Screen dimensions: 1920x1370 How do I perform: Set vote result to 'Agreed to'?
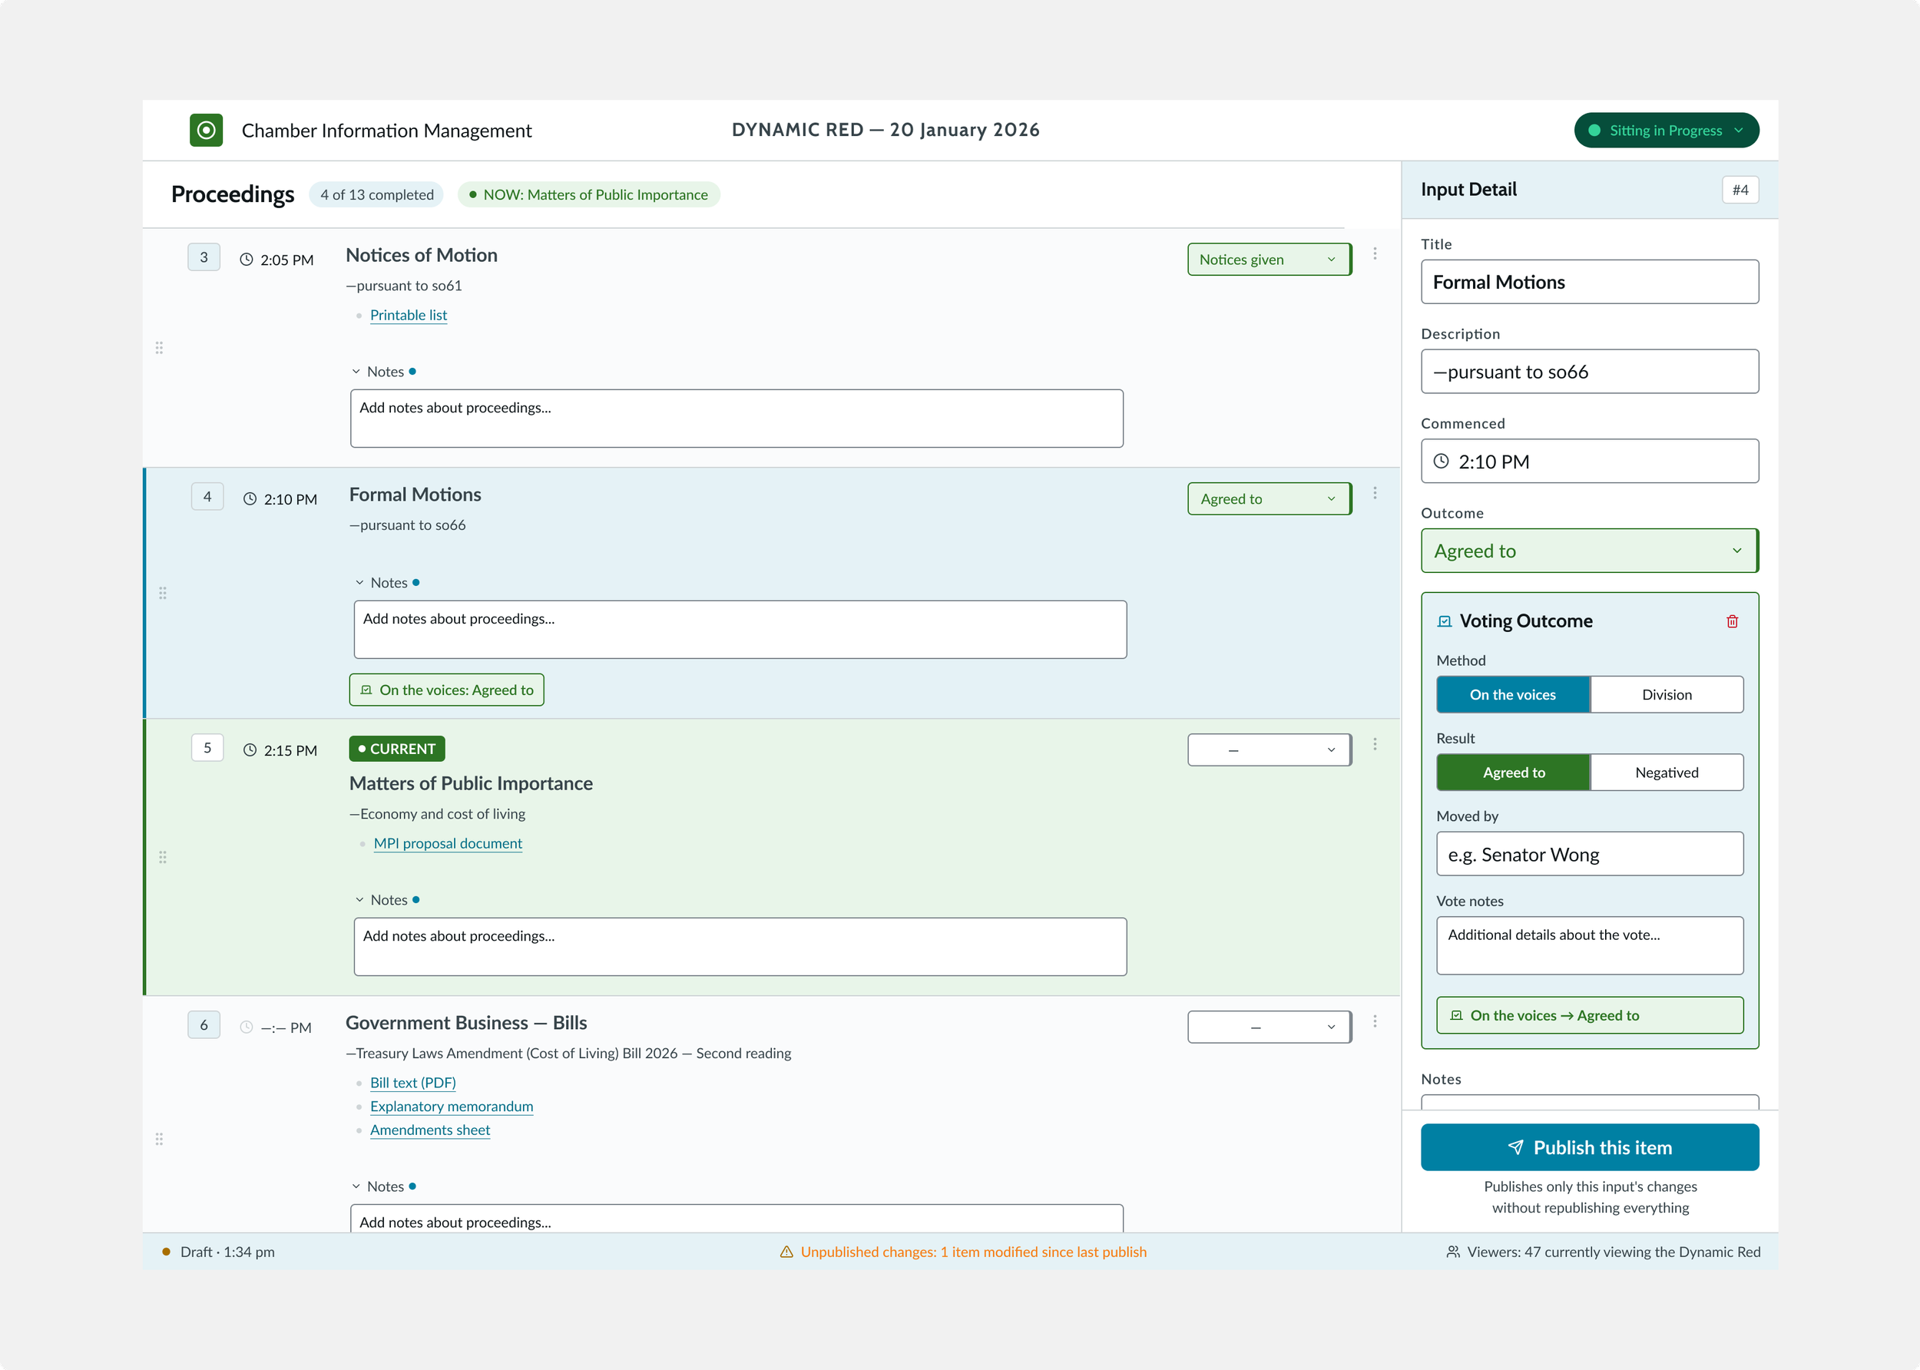click(1512, 773)
